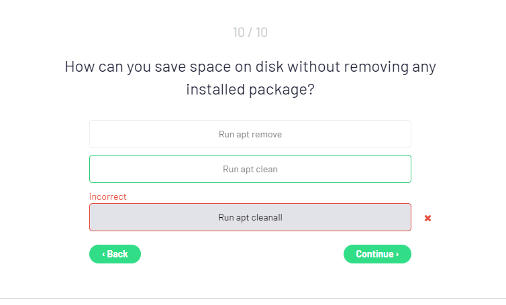Click the left chevron on Back button
Viewport: 506px width, 305px height.
point(103,255)
